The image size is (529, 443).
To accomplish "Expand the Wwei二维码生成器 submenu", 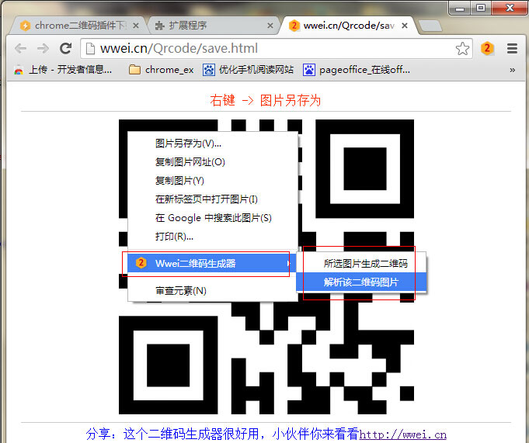I will tap(212, 264).
